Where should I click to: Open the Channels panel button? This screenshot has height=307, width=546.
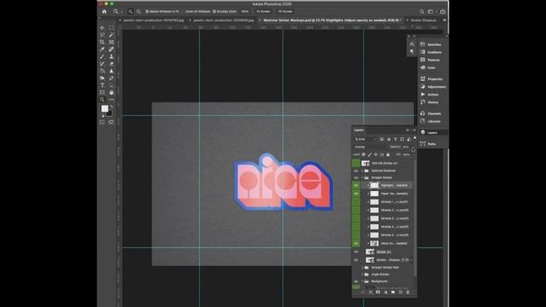click(431, 113)
